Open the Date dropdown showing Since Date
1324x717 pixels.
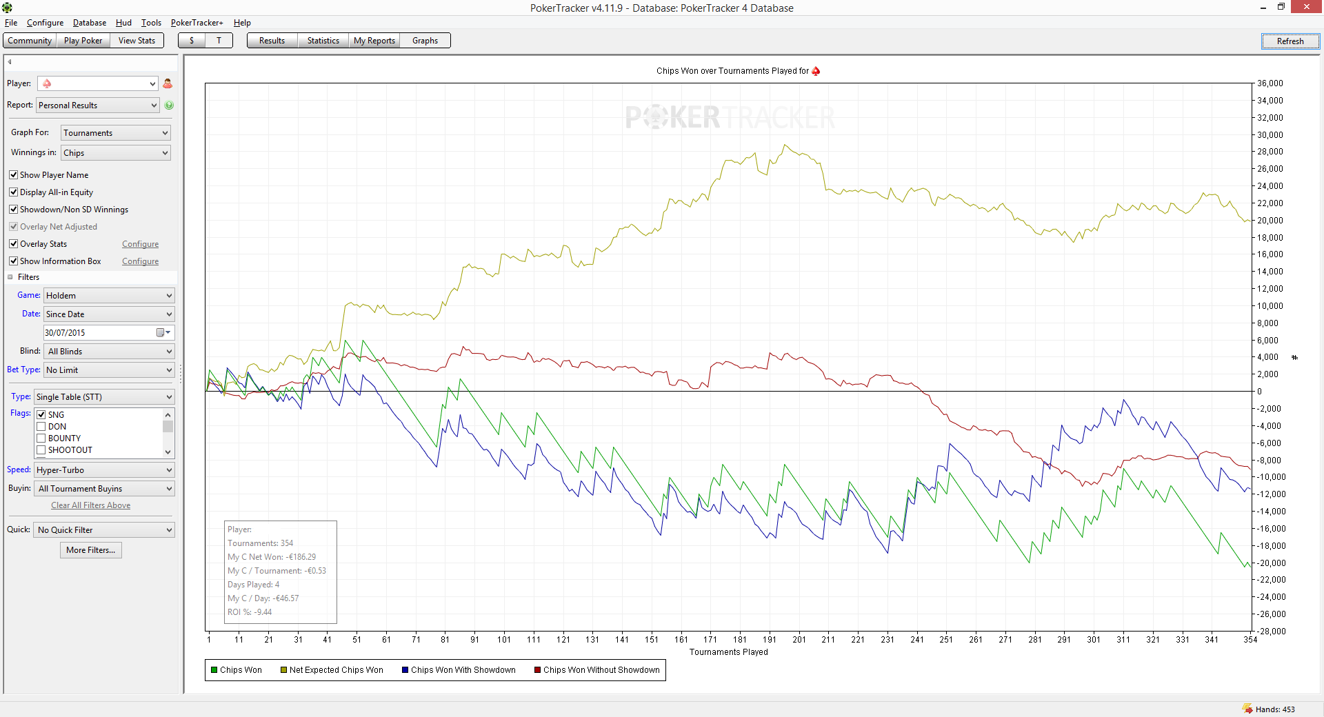109,314
